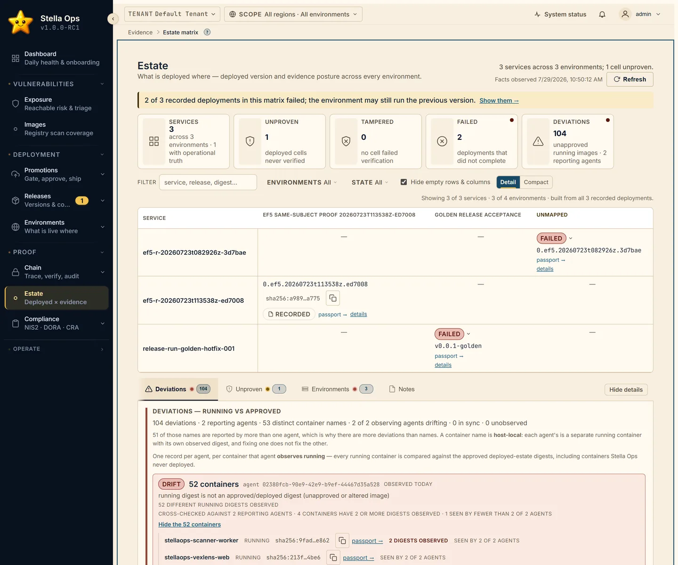Click the Chain lock icon

(x=16, y=272)
